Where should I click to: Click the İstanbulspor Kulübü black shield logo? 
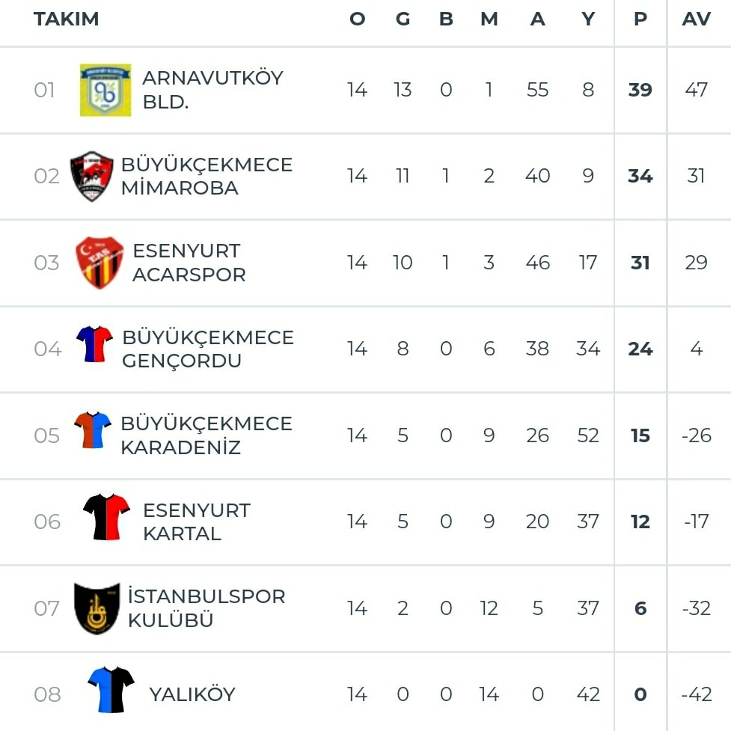tap(97, 608)
